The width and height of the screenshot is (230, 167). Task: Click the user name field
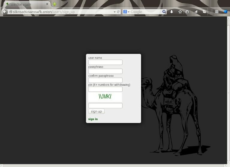[105, 62]
